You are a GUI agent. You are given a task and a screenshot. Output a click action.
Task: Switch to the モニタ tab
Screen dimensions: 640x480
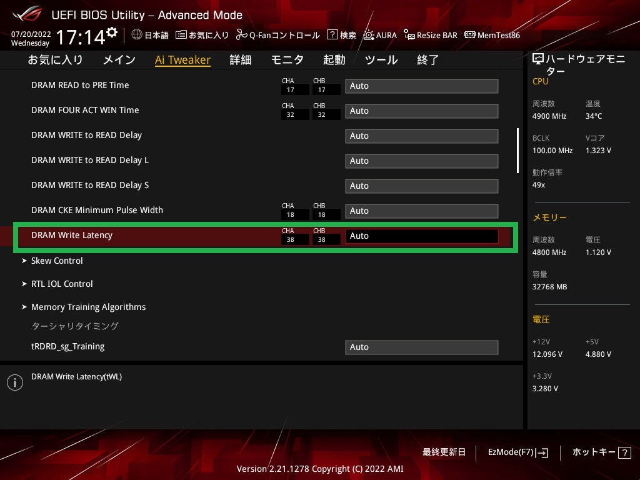(287, 60)
